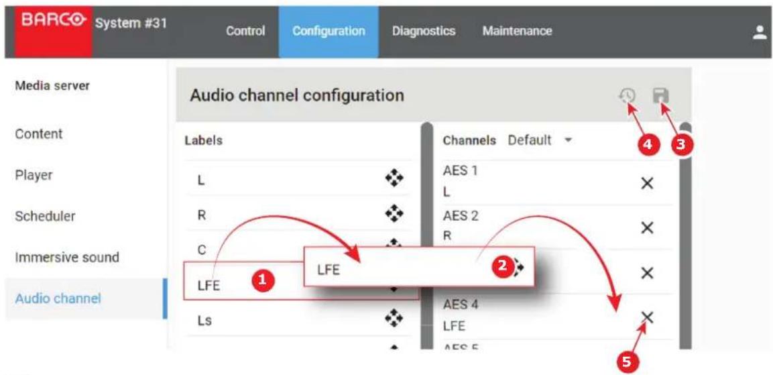Click the Audio channel configuration heading
The height and width of the screenshot is (375, 773).
(297, 95)
